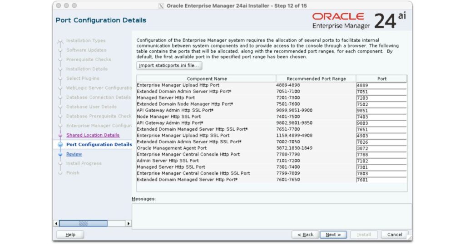Edit Central Console Http Port 7788
The image size is (465, 244).
381,155
